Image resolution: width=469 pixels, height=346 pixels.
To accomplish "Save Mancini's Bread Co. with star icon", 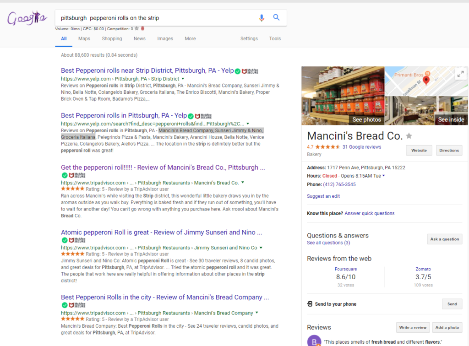I will click(409, 136).
